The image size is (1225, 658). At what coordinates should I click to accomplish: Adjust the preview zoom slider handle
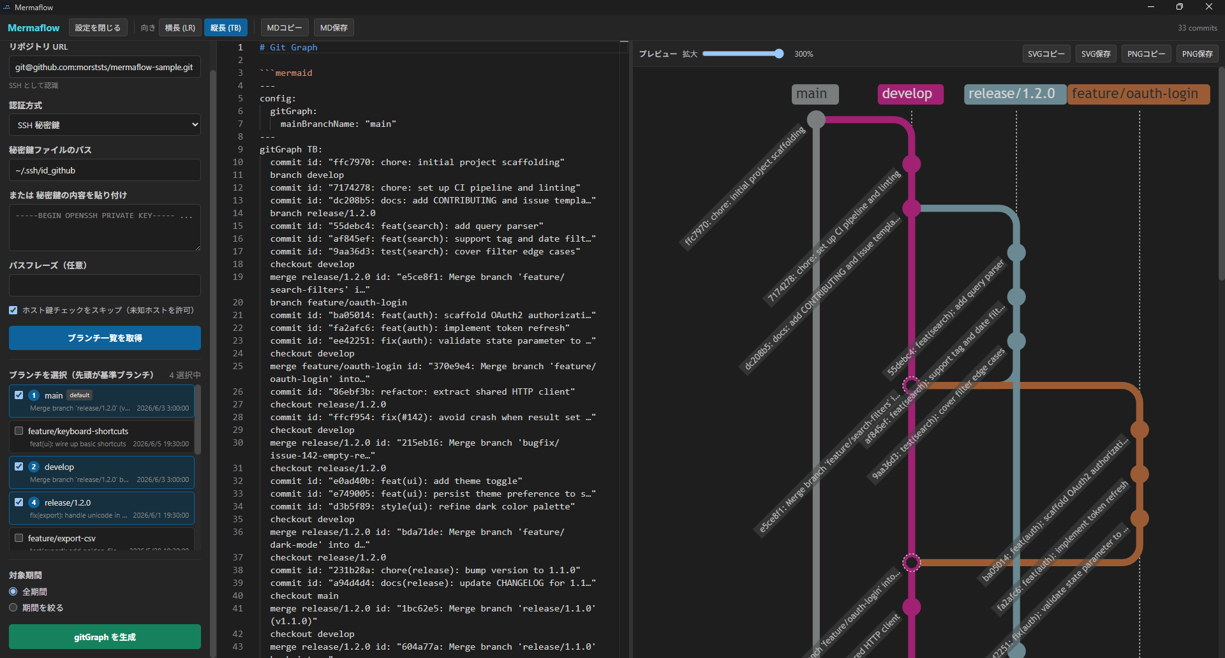(779, 54)
